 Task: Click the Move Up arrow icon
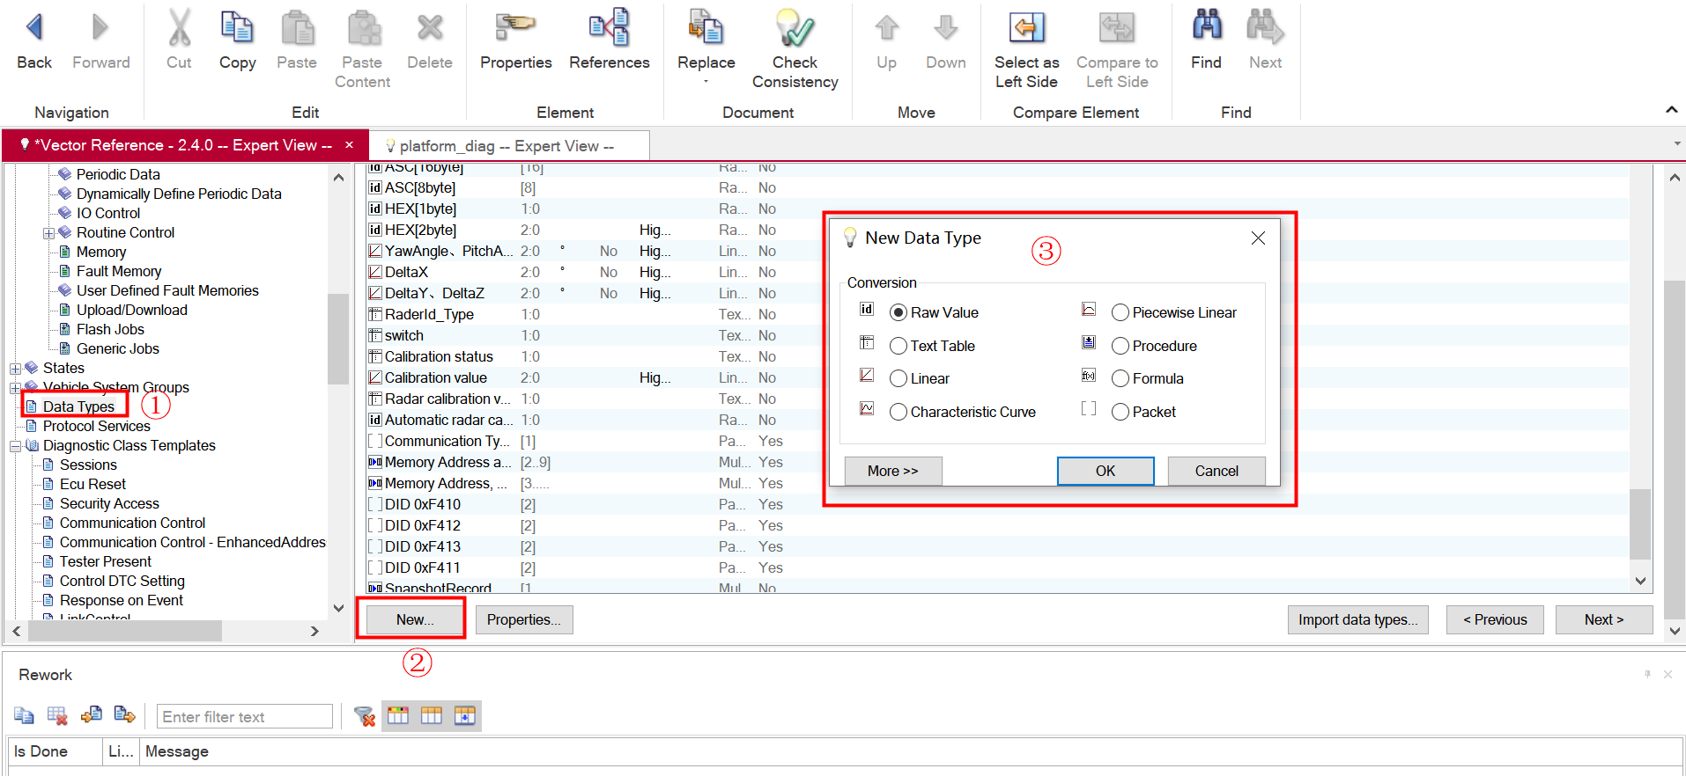[x=886, y=27]
